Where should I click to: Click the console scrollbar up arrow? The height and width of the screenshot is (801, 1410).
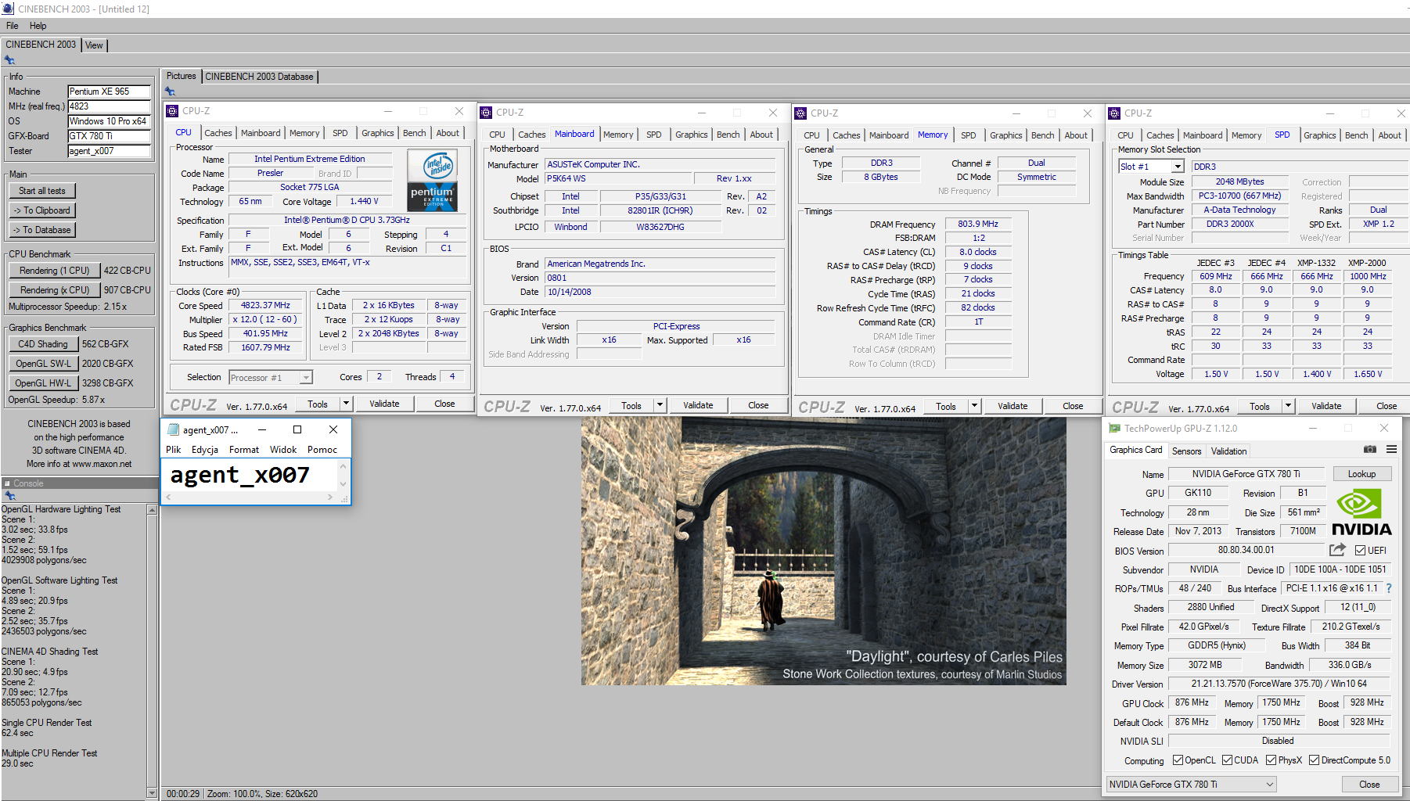click(152, 510)
